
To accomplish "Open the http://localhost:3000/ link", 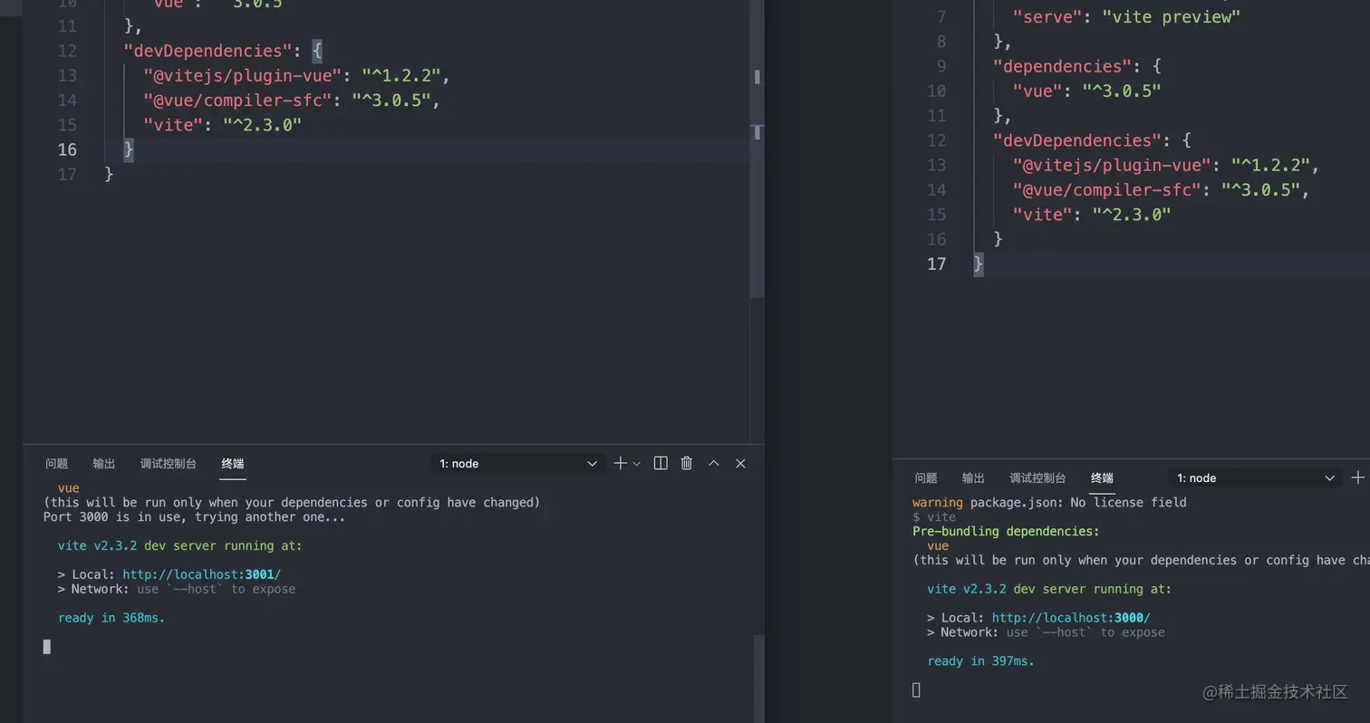I will [x=1071, y=618].
